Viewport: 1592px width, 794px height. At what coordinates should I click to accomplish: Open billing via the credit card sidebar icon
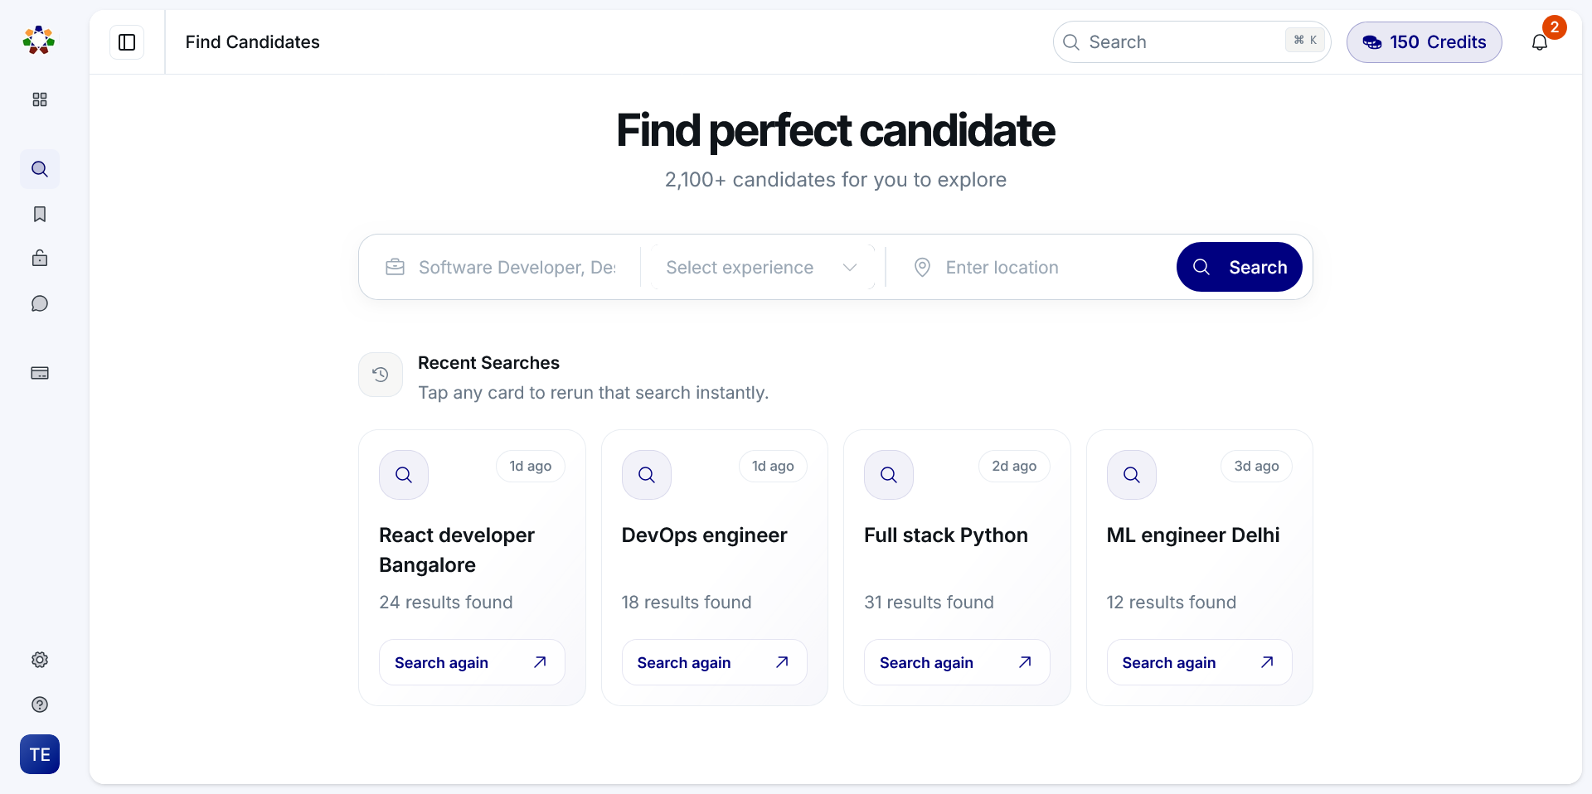click(x=39, y=374)
